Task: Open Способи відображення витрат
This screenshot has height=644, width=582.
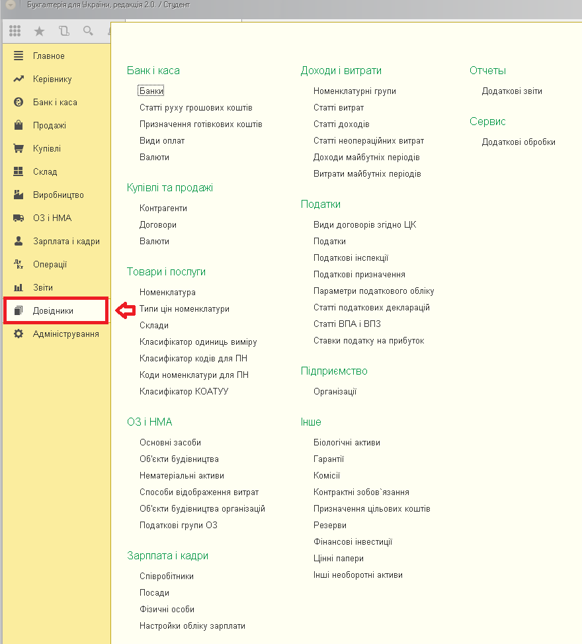Action: point(199,492)
